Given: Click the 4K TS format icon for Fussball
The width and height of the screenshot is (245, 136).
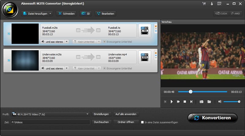Looking at the screenshot, I should (145, 31).
